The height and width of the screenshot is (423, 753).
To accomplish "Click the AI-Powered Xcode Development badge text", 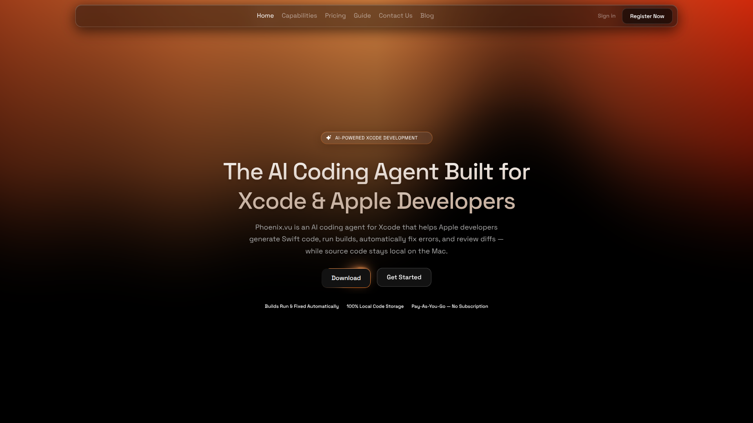I will pyautogui.click(x=376, y=138).
